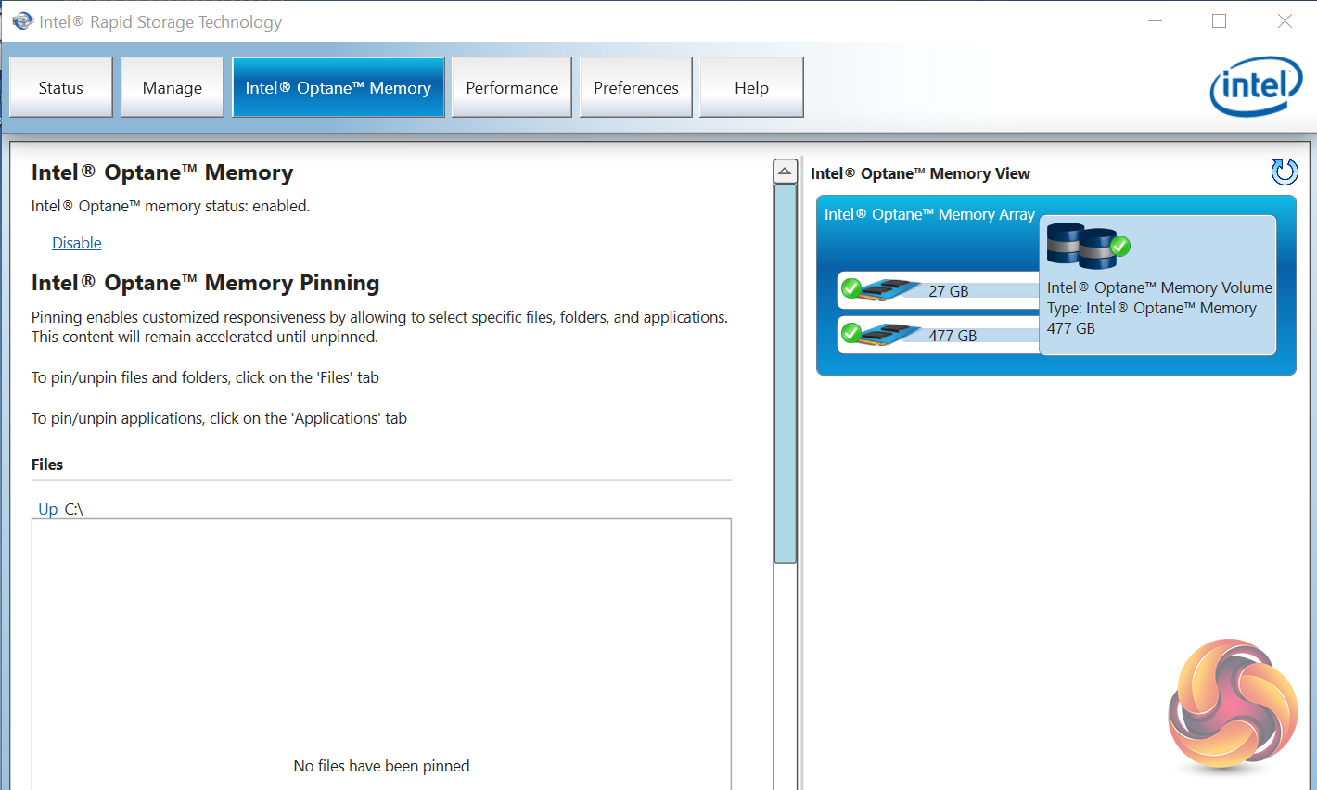Select the 27 GB memory module icon
1317x790 pixels.
pos(880,289)
